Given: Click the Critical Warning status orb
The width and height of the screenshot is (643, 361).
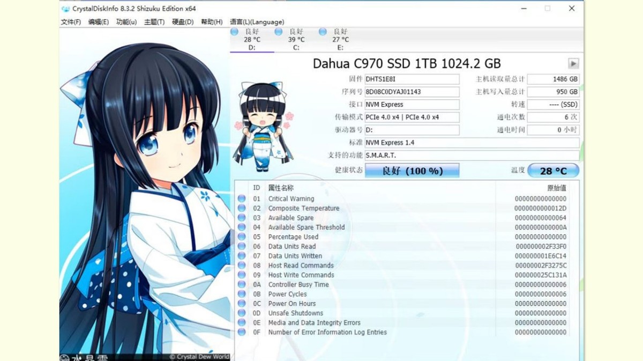Looking at the screenshot, I should click(242, 199).
